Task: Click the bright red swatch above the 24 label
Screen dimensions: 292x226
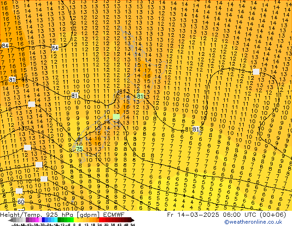Action: (x=100, y=220)
